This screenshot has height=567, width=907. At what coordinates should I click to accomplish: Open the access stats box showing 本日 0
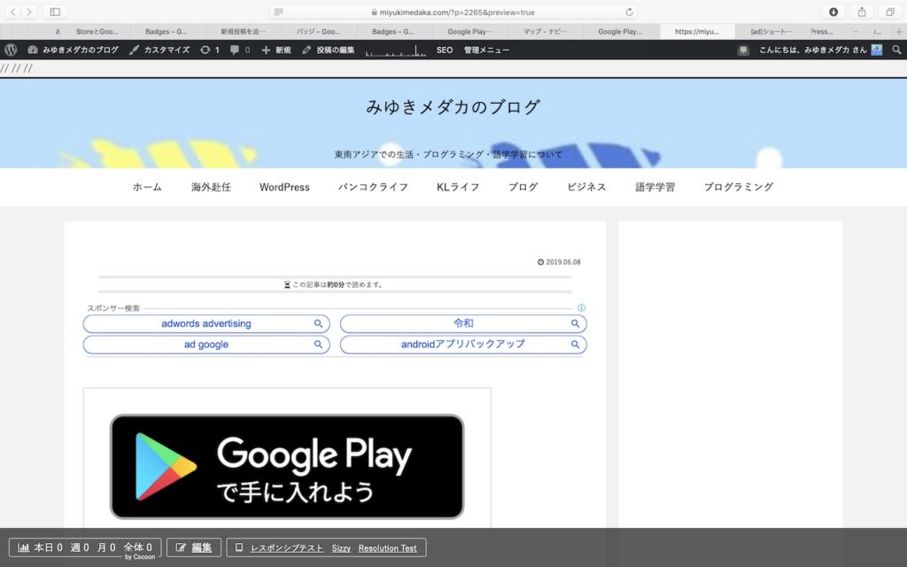click(x=85, y=548)
